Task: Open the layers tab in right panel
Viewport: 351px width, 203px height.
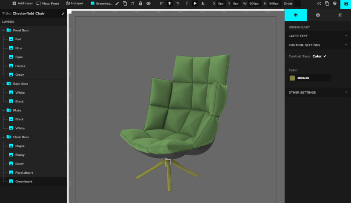Action: point(296,15)
